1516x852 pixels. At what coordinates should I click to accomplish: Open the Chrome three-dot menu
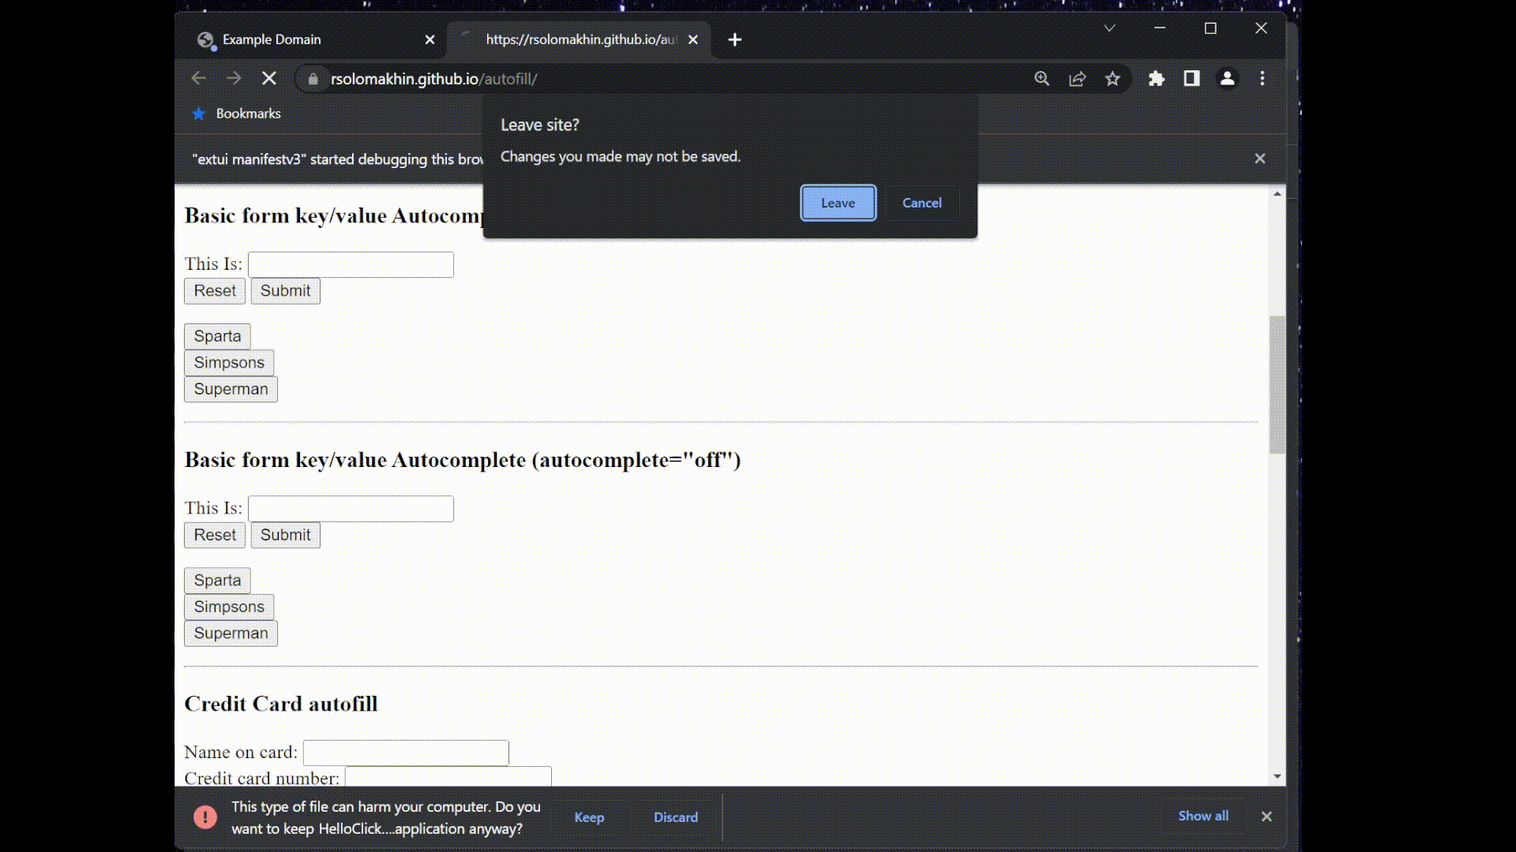(x=1263, y=79)
